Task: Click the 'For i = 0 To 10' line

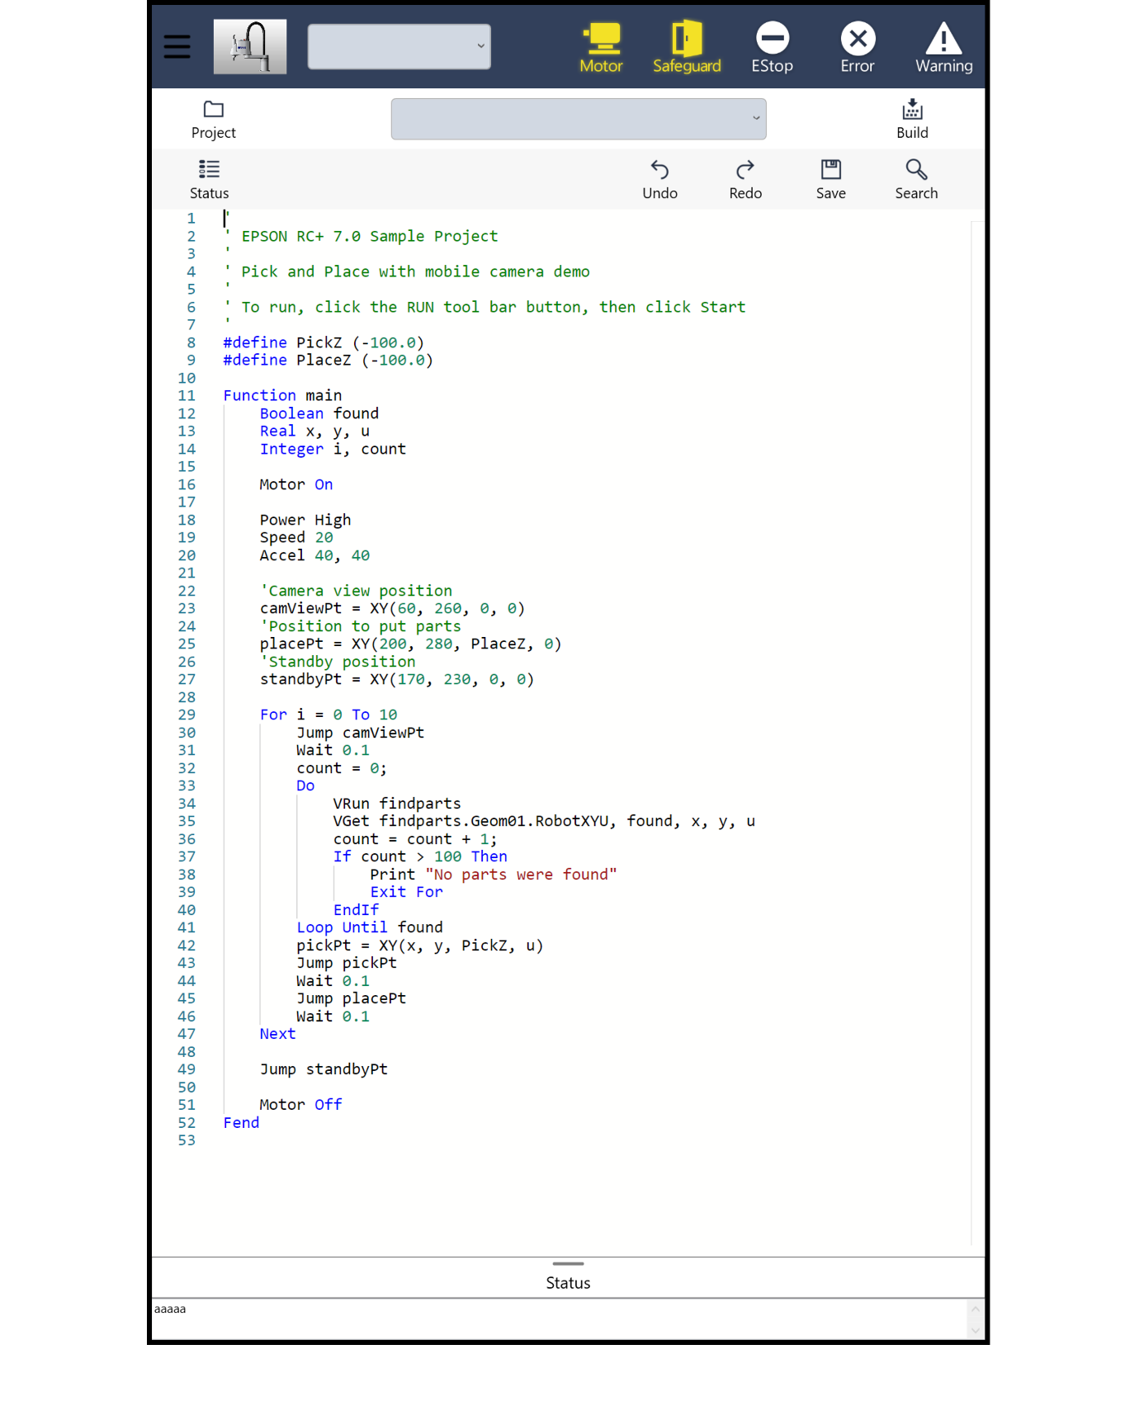Action: tap(328, 715)
